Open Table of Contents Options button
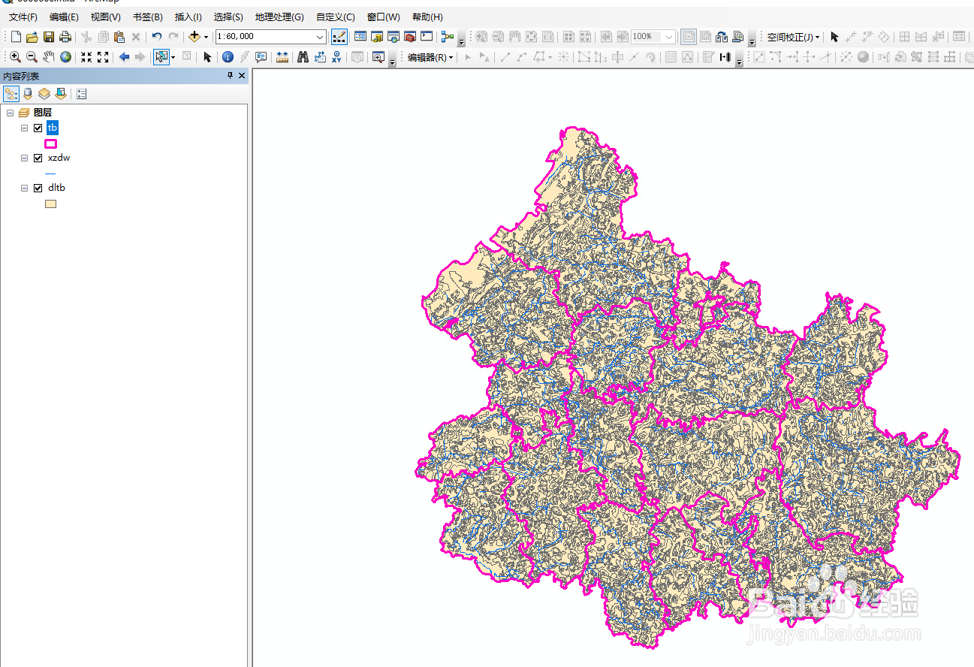 pyautogui.click(x=82, y=94)
